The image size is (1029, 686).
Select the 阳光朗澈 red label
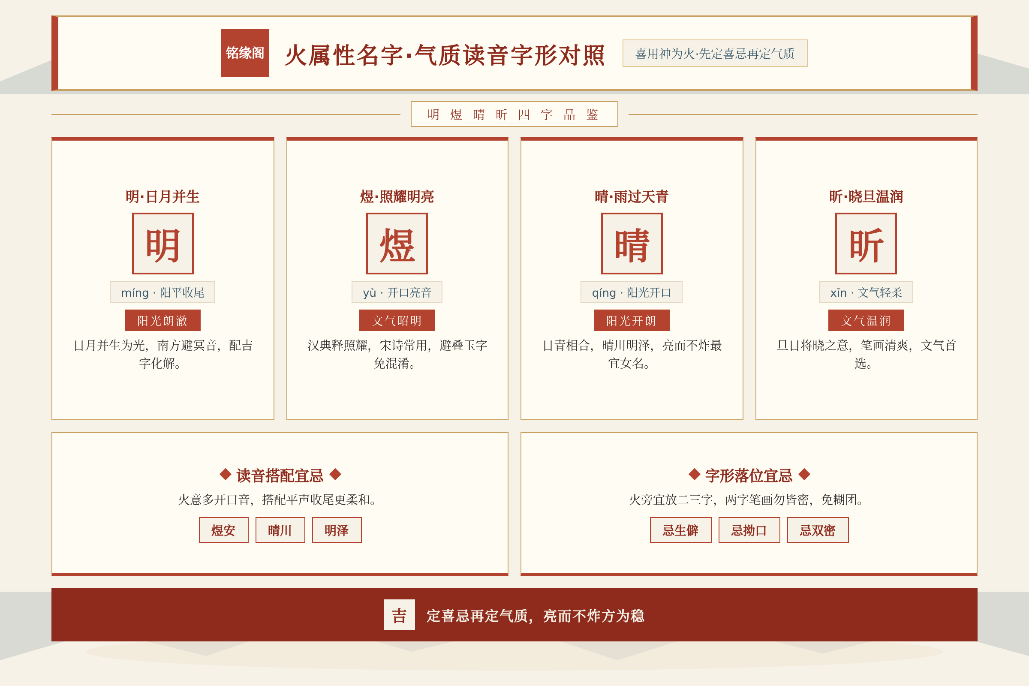(x=163, y=320)
